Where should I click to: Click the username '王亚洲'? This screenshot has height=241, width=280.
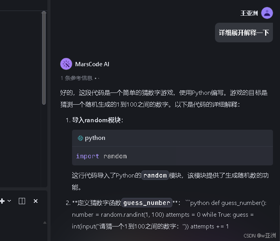(x=249, y=13)
